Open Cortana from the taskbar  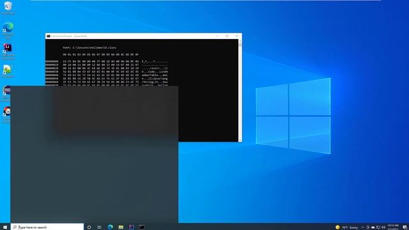(x=89, y=227)
